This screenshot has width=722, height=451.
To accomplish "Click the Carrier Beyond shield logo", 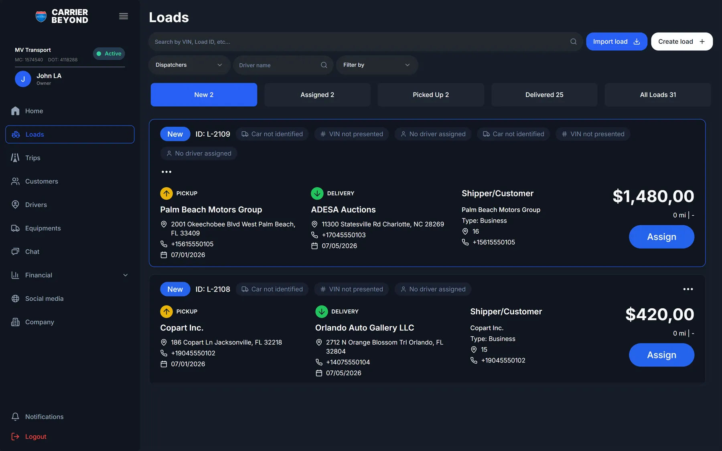I will tap(41, 16).
